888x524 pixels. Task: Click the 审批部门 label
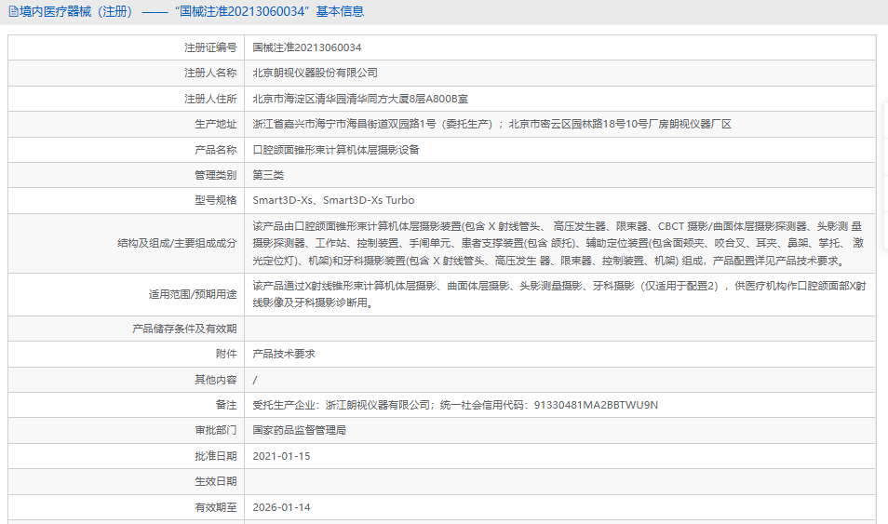tap(215, 430)
